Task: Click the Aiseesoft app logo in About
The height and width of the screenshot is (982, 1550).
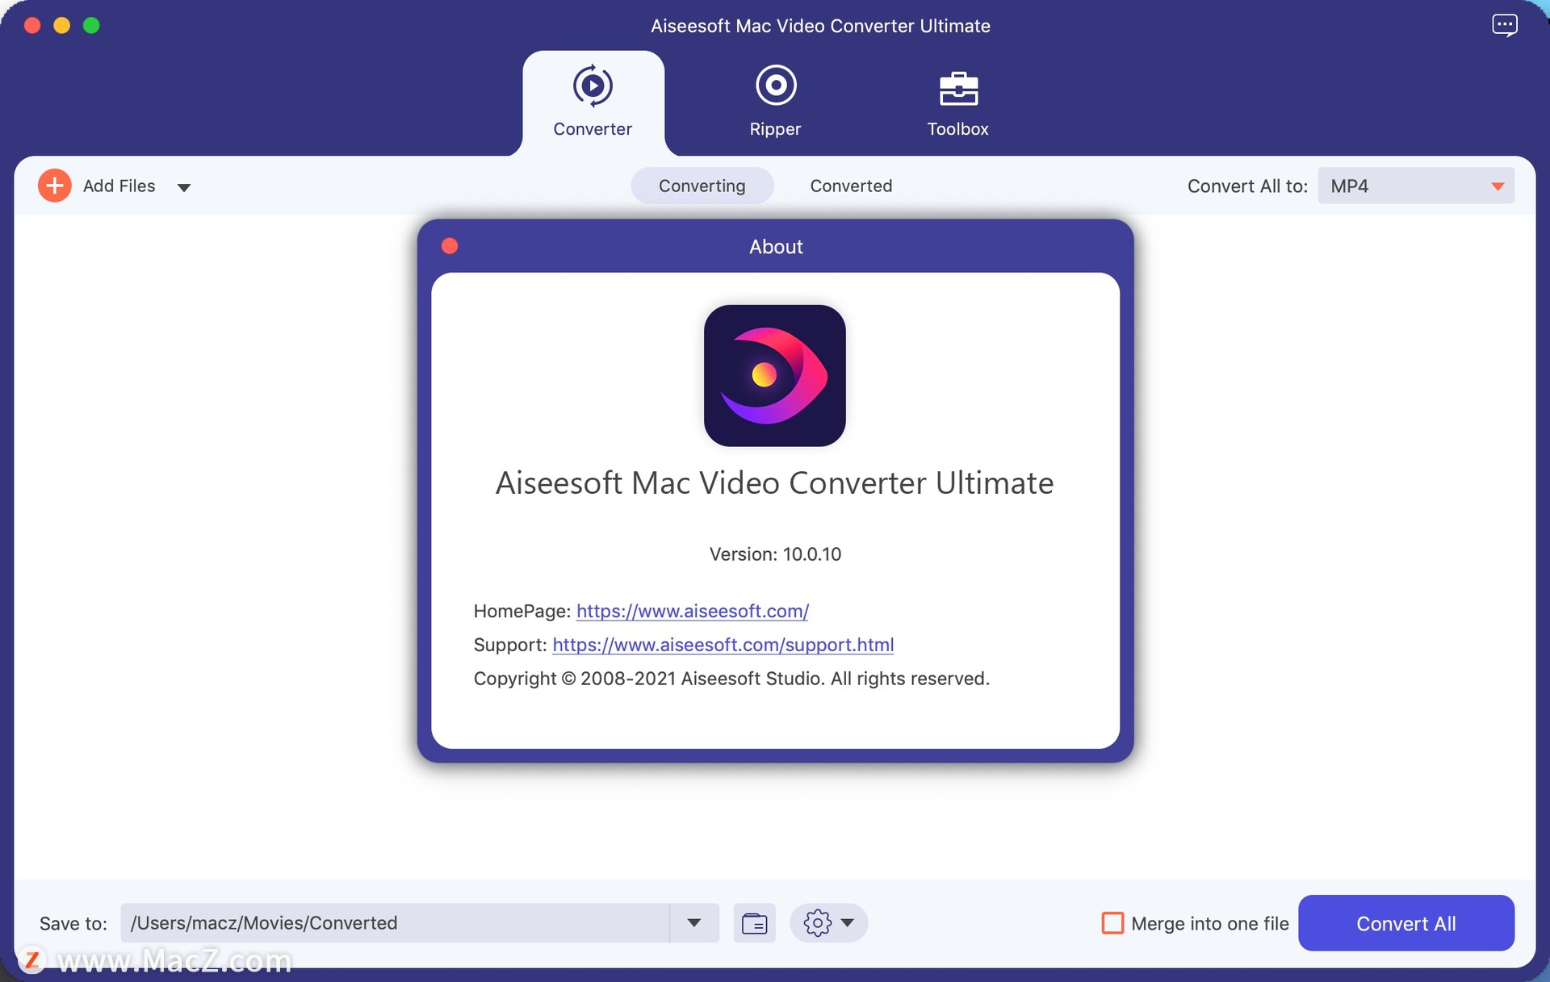Action: tap(775, 375)
